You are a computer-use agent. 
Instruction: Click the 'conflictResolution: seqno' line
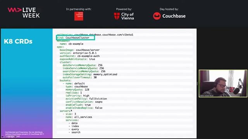pos(84,102)
